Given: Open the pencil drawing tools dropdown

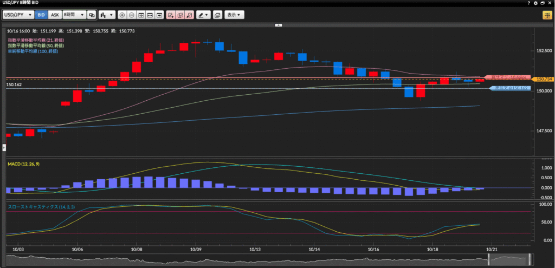Looking at the screenshot, I should 203,15.
